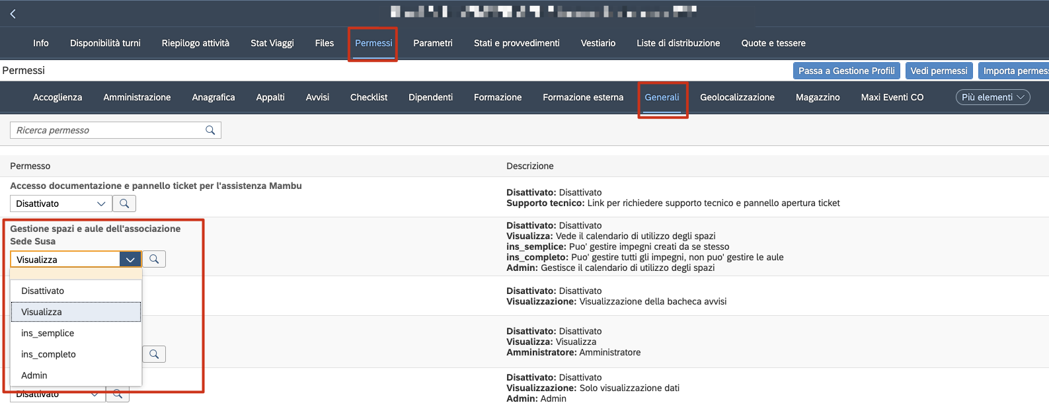Image resolution: width=1049 pixels, height=407 pixels.
Task: Open Formazione esterna category tab
Action: (583, 97)
